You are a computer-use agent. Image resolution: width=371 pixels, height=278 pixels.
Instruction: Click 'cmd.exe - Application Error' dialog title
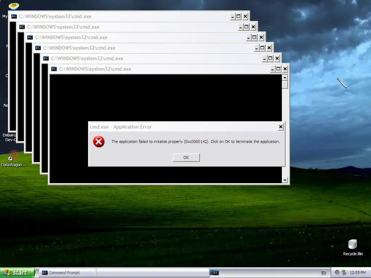tap(121, 127)
